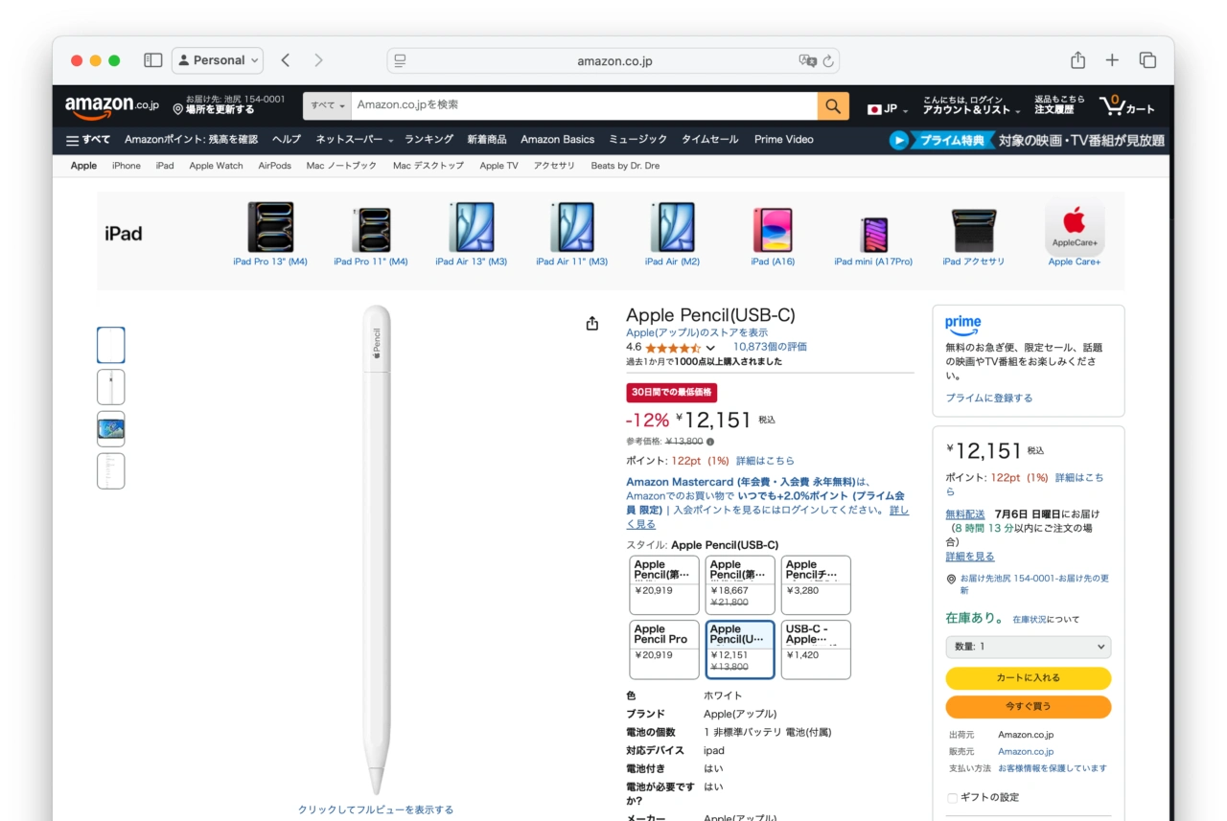Click the Safari sidebar toggle icon
The height and width of the screenshot is (821, 1227).
(x=152, y=60)
